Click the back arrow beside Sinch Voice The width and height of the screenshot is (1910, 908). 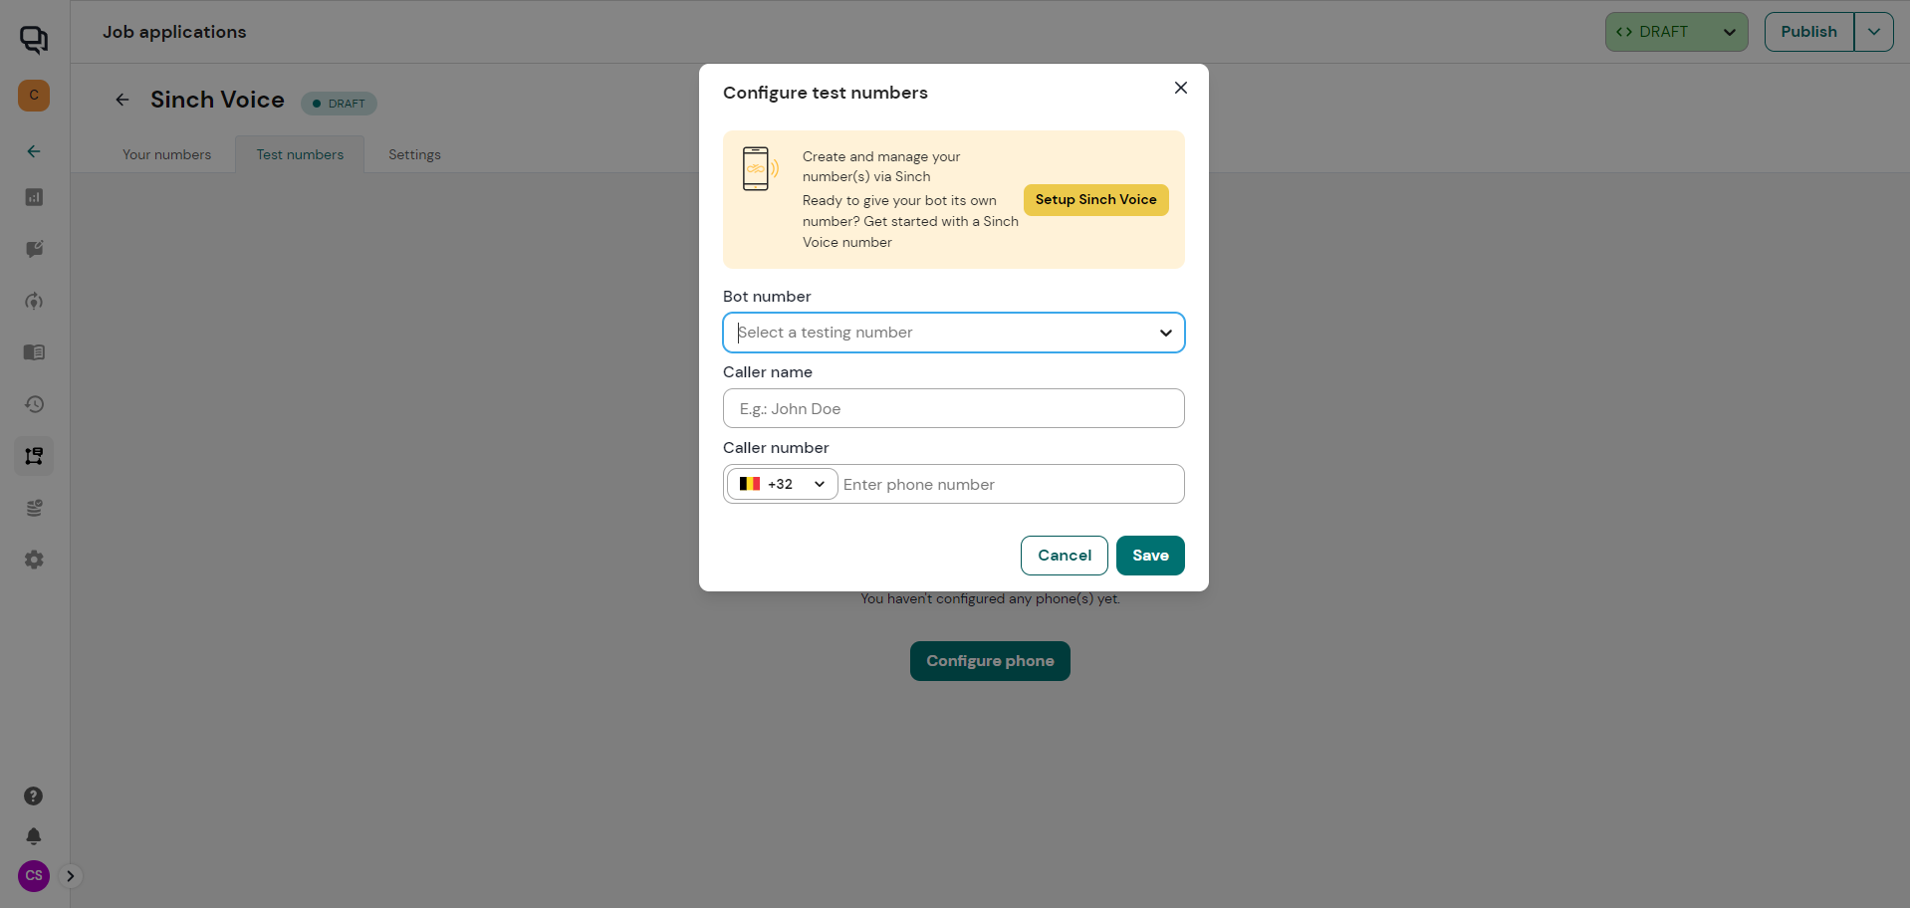tap(122, 100)
